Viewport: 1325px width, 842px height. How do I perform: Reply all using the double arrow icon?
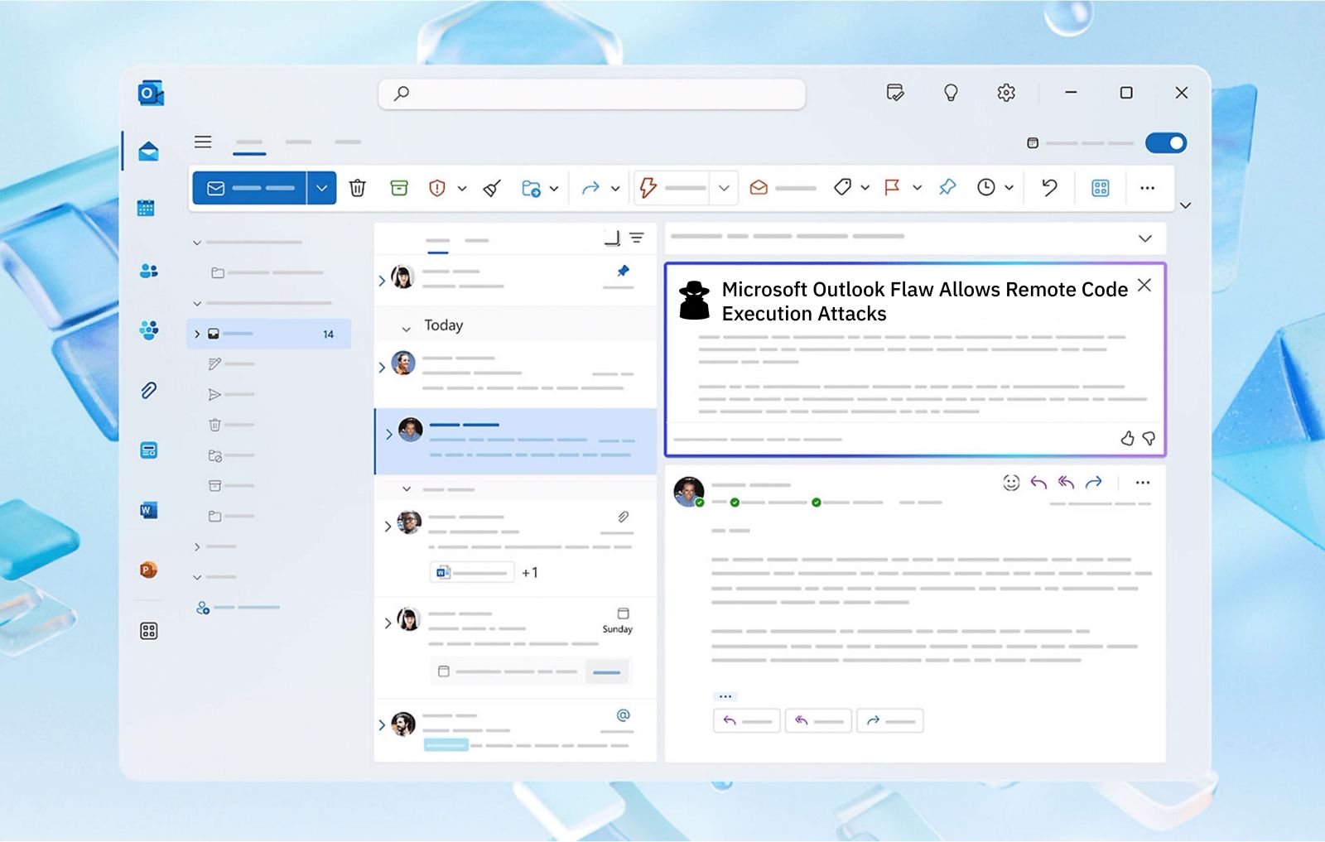1065,481
